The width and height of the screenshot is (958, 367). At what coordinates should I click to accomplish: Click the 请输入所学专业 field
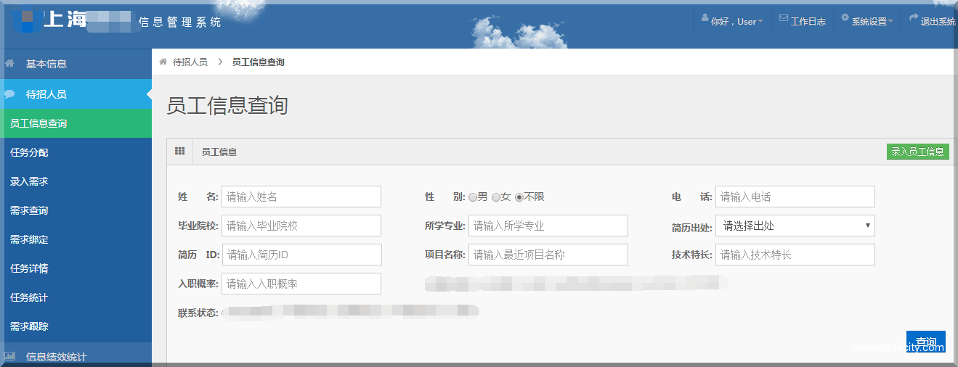[x=548, y=226]
